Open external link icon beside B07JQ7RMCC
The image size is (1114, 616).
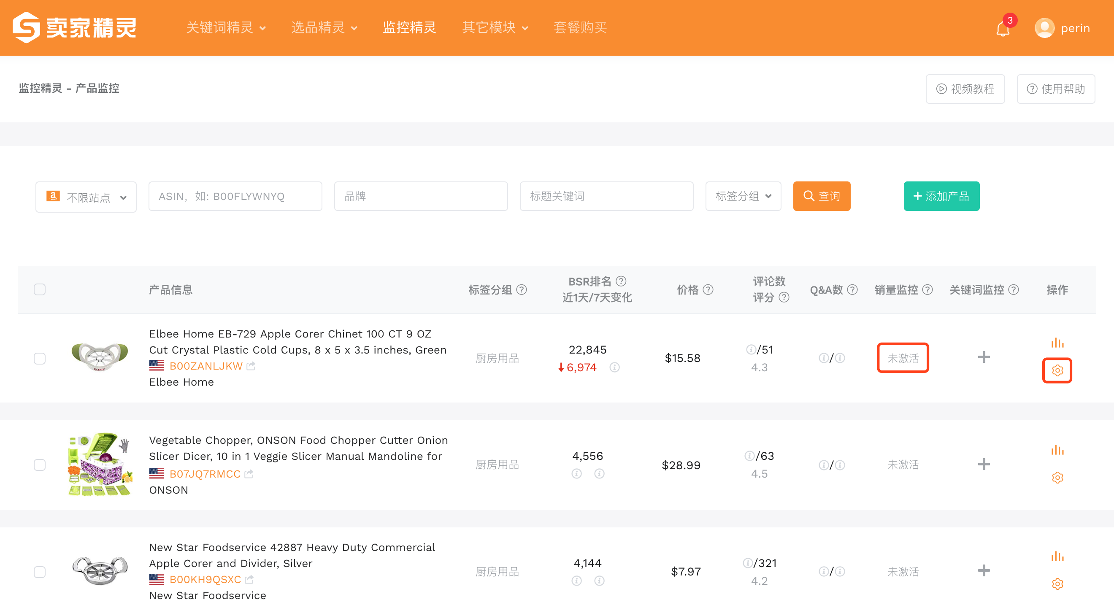[x=249, y=474]
